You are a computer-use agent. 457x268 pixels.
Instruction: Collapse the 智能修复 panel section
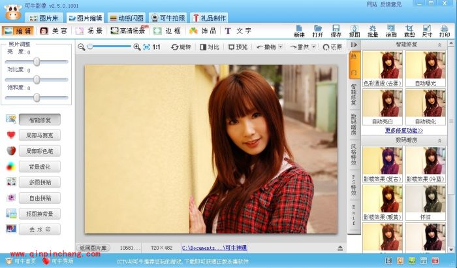coord(439,44)
